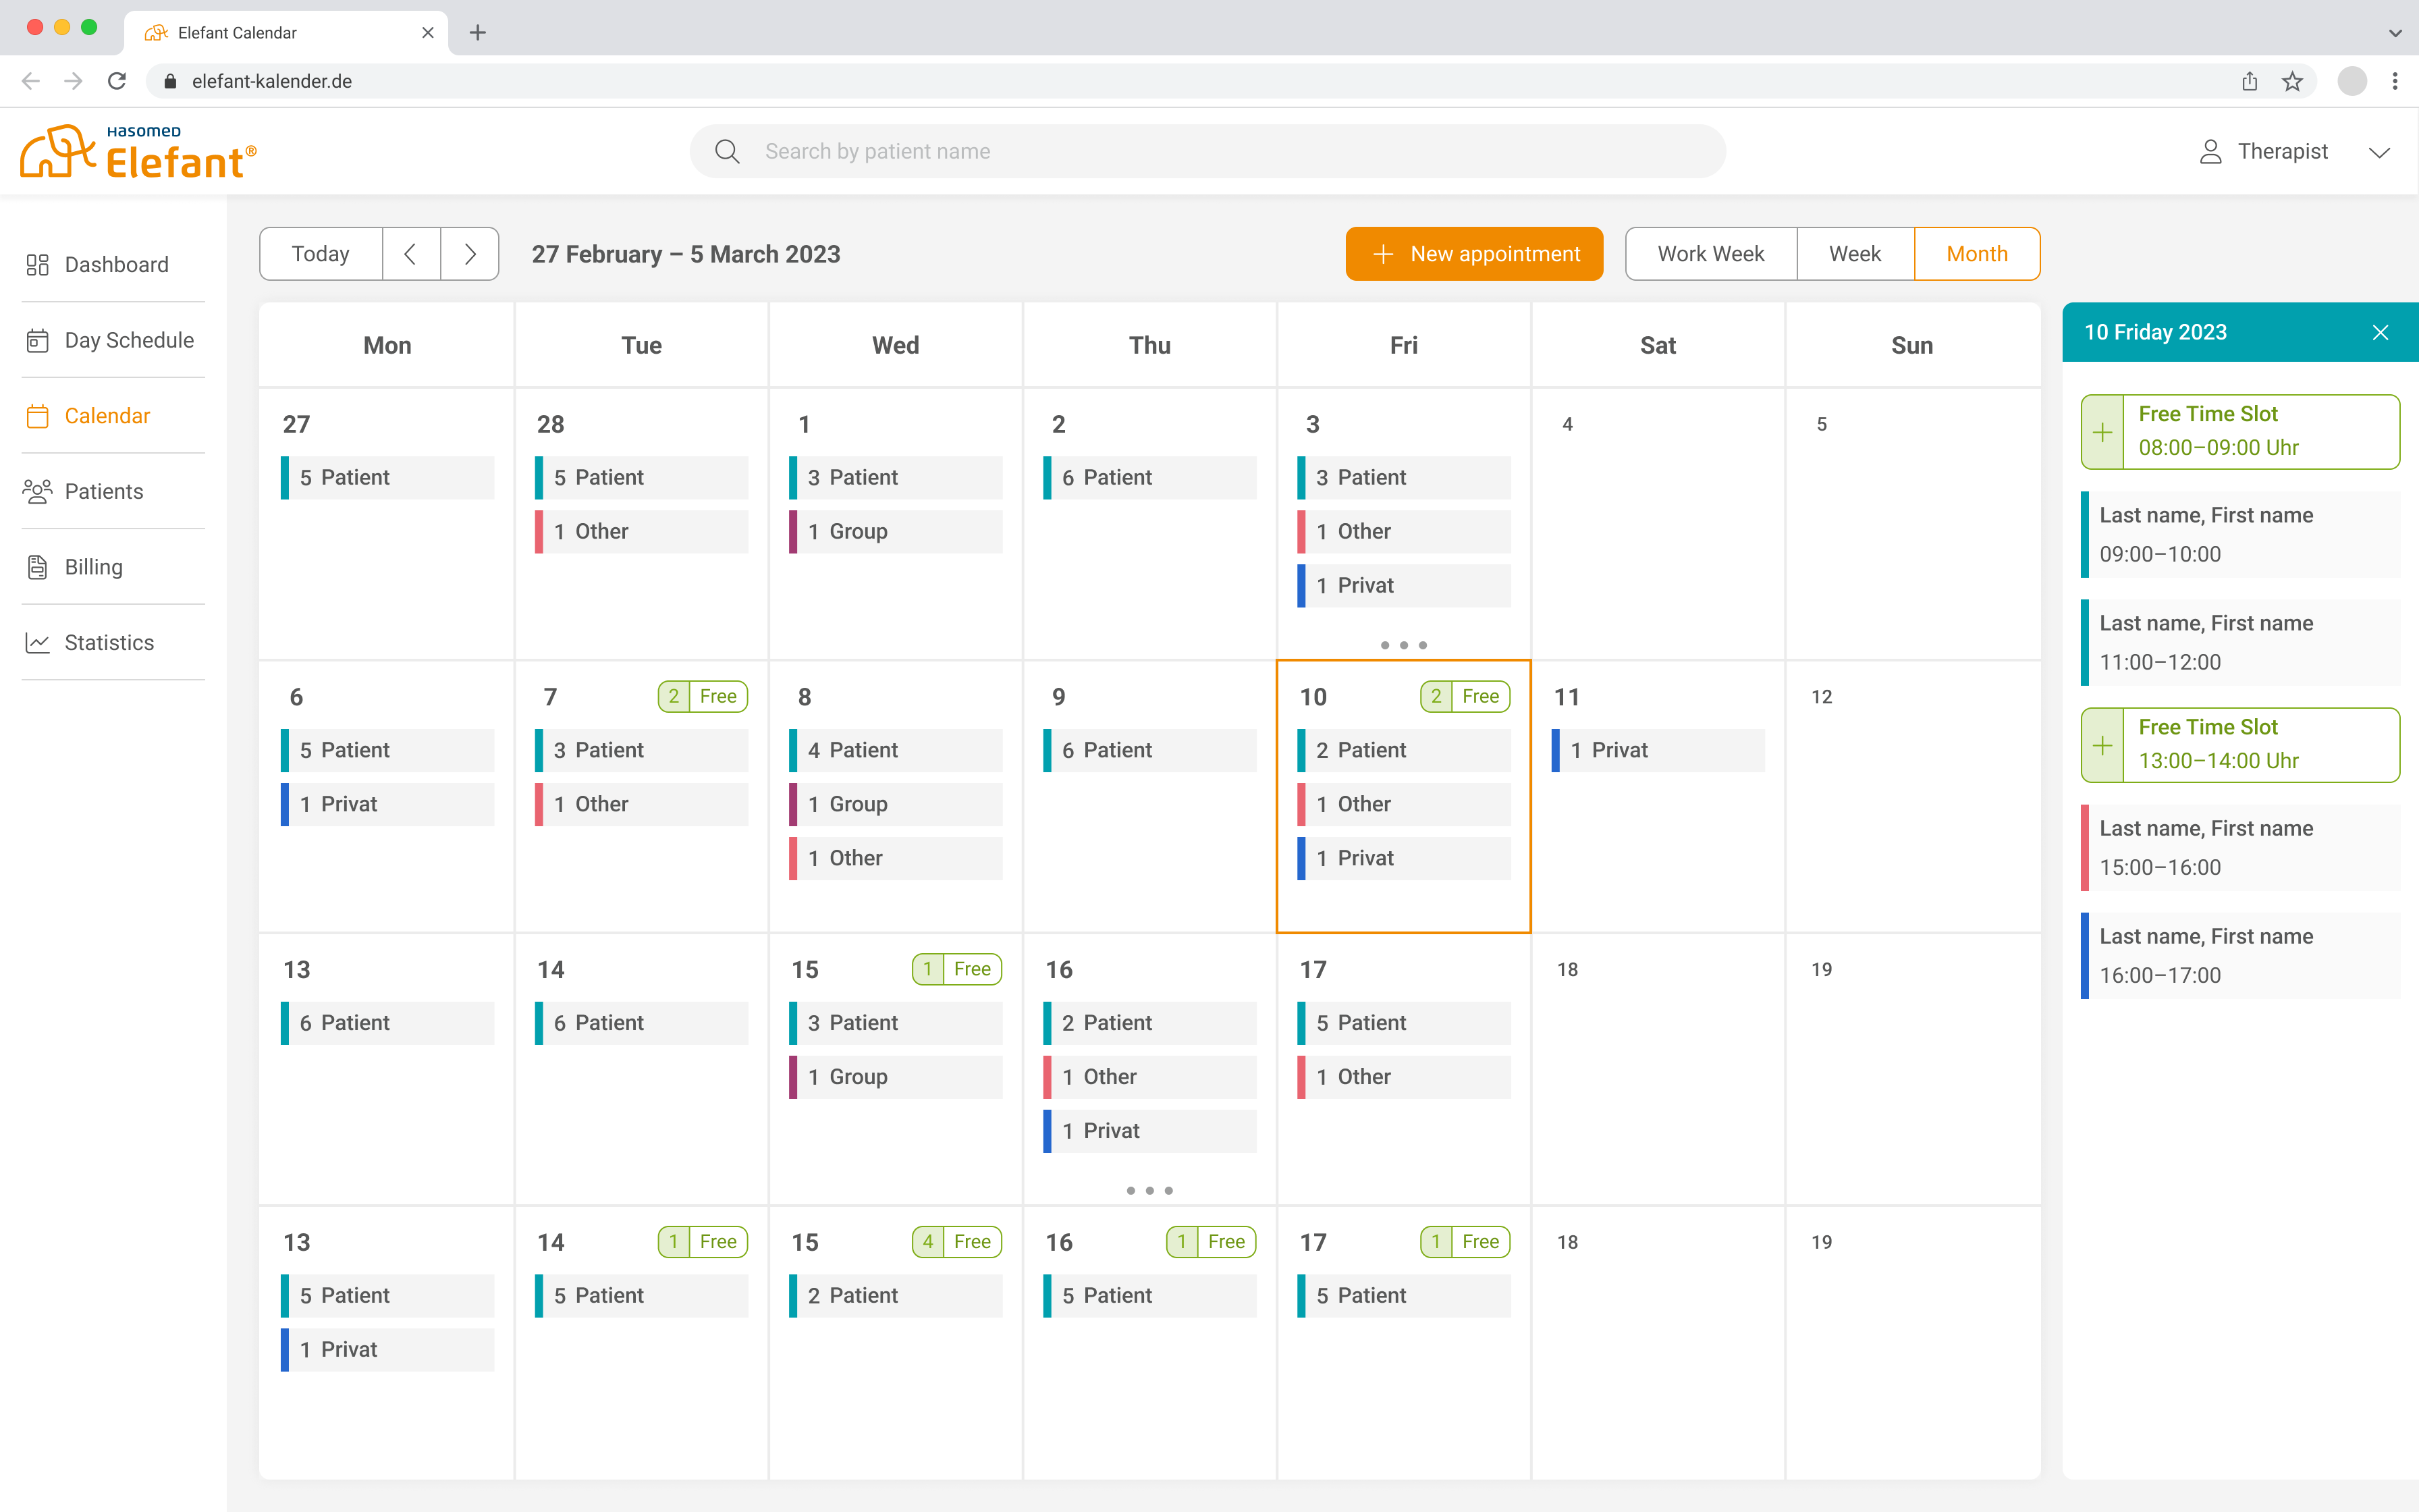Open the Patients section icon

(37, 491)
